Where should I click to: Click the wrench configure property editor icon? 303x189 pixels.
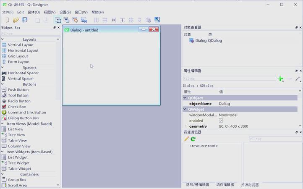[x=298, y=79]
